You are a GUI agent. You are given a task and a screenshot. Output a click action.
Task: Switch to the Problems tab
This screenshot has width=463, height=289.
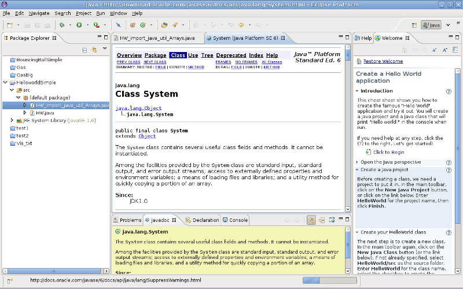tap(127, 220)
